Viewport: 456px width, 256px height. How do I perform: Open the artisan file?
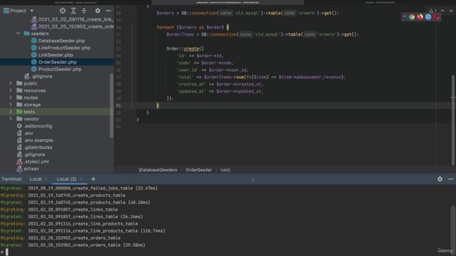[31, 169]
